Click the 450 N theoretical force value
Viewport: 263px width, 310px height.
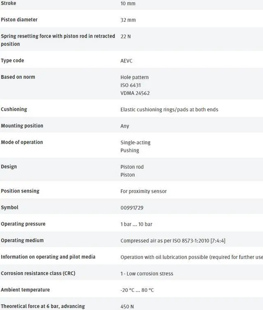click(x=127, y=306)
